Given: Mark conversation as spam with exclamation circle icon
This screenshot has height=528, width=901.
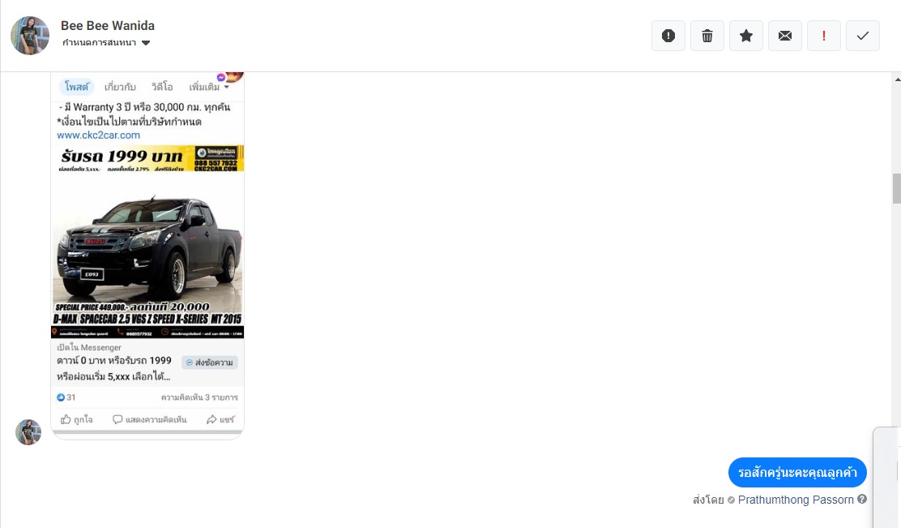Looking at the screenshot, I should pos(668,36).
